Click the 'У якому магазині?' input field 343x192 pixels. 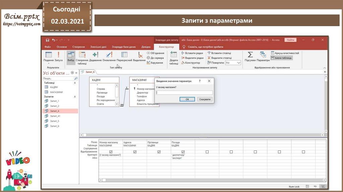pos(184,93)
